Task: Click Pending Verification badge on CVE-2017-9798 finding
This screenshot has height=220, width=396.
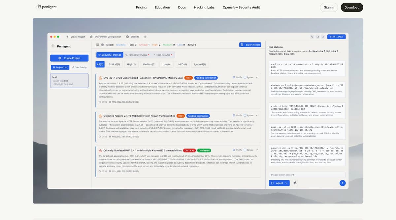Action: pyautogui.click(x=206, y=78)
